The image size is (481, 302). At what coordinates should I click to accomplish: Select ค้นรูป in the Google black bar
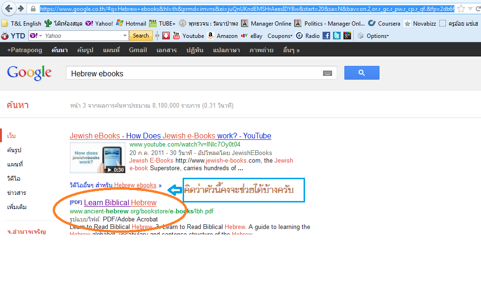pyautogui.click(x=85, y=50)
